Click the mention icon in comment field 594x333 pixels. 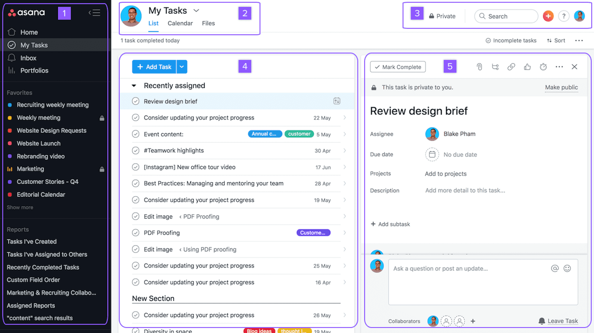(555, 268)
